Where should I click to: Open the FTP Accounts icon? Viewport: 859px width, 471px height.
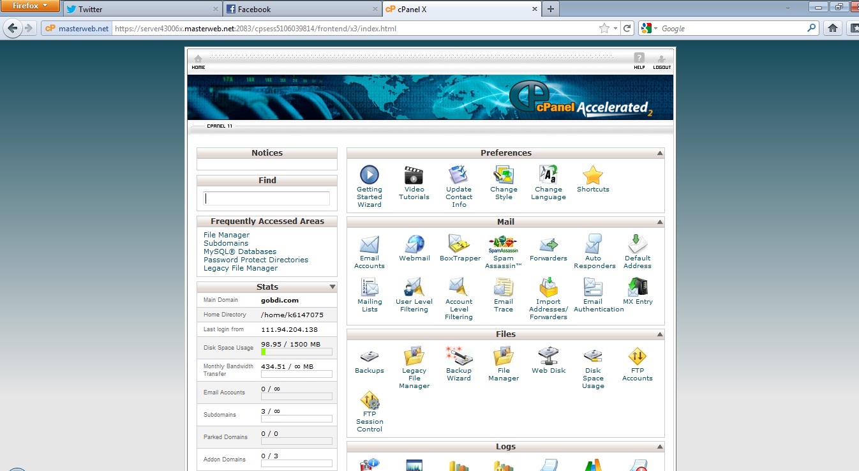click(638, 357)
